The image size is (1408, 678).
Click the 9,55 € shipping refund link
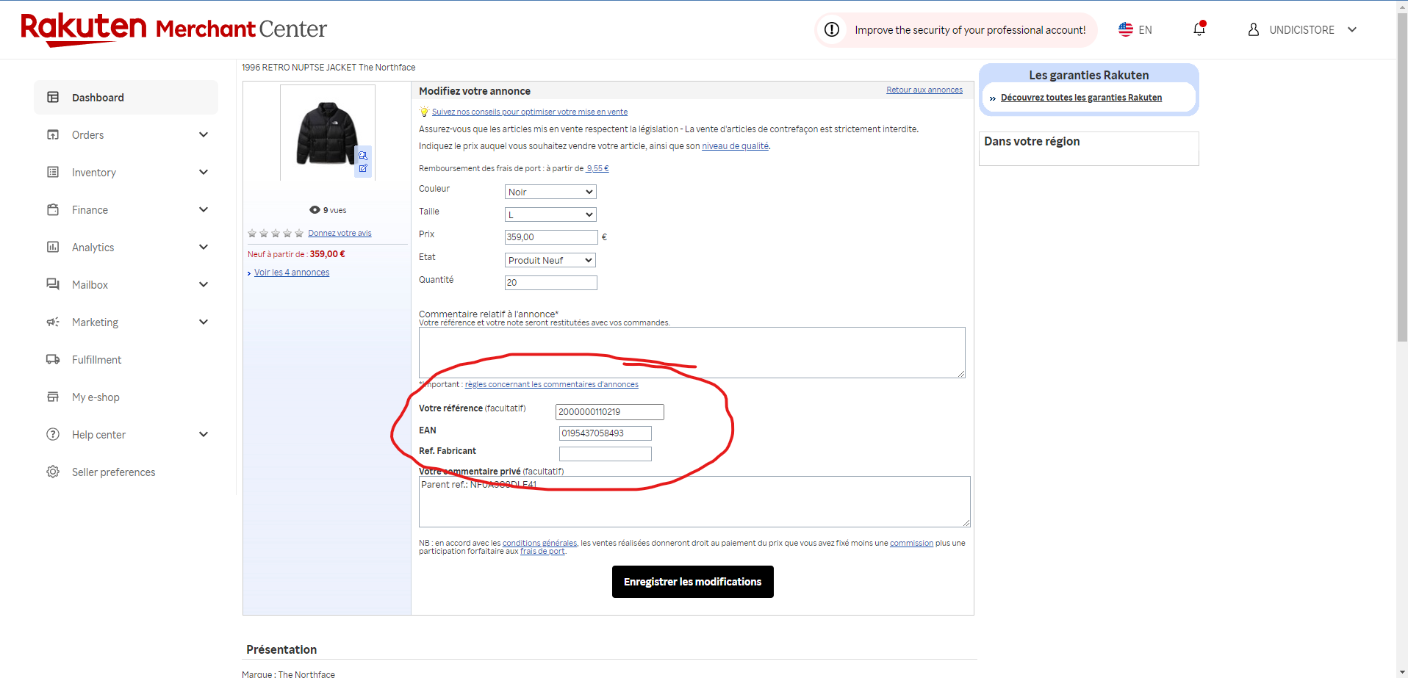pyautogui.click(x=597, y=168)
